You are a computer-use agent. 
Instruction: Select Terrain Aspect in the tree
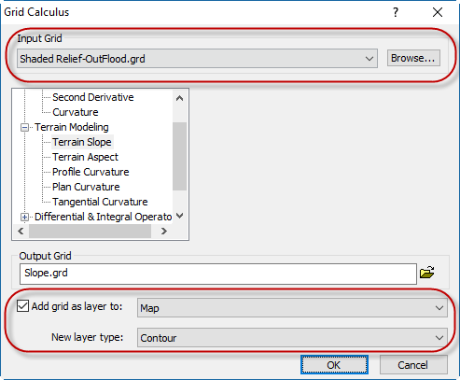[x=85, y=157]
